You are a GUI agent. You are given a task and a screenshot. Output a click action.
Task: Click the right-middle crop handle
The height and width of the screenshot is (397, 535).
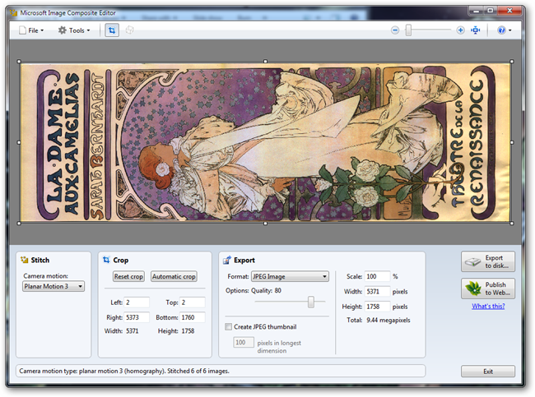pos(512,142)
